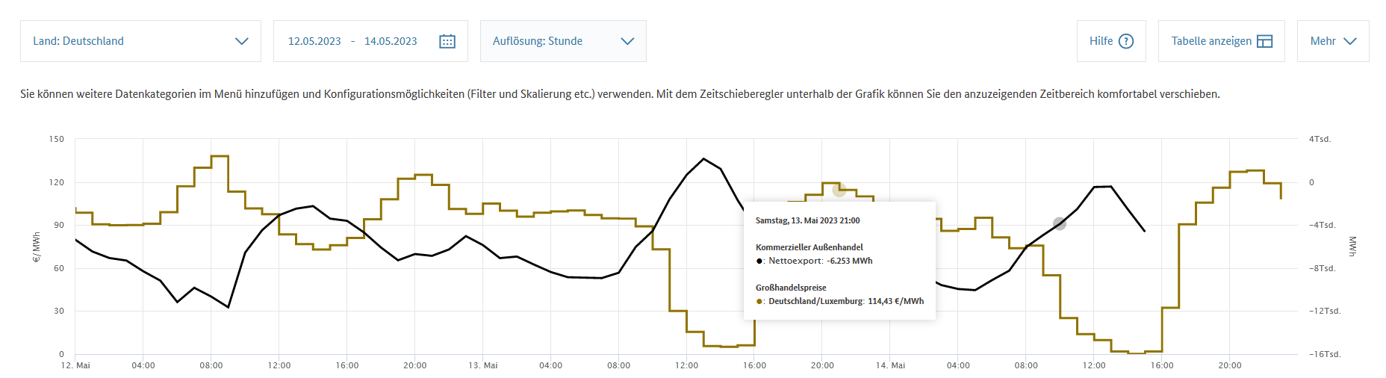Screen dimensions: 1386x378
Task: Click the 12. Mai x-axis label
Action: point(75,365)
